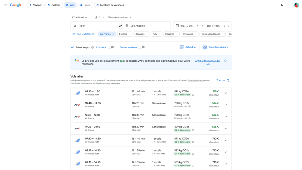Image resolution: width=302 pixels, height=170 pixels.
Task: Show emissions info for 10:40 – 13:05 flight
Action: coord(190,107)
